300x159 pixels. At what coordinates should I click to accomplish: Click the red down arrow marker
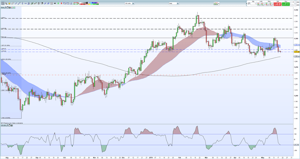tap(61, 3)
